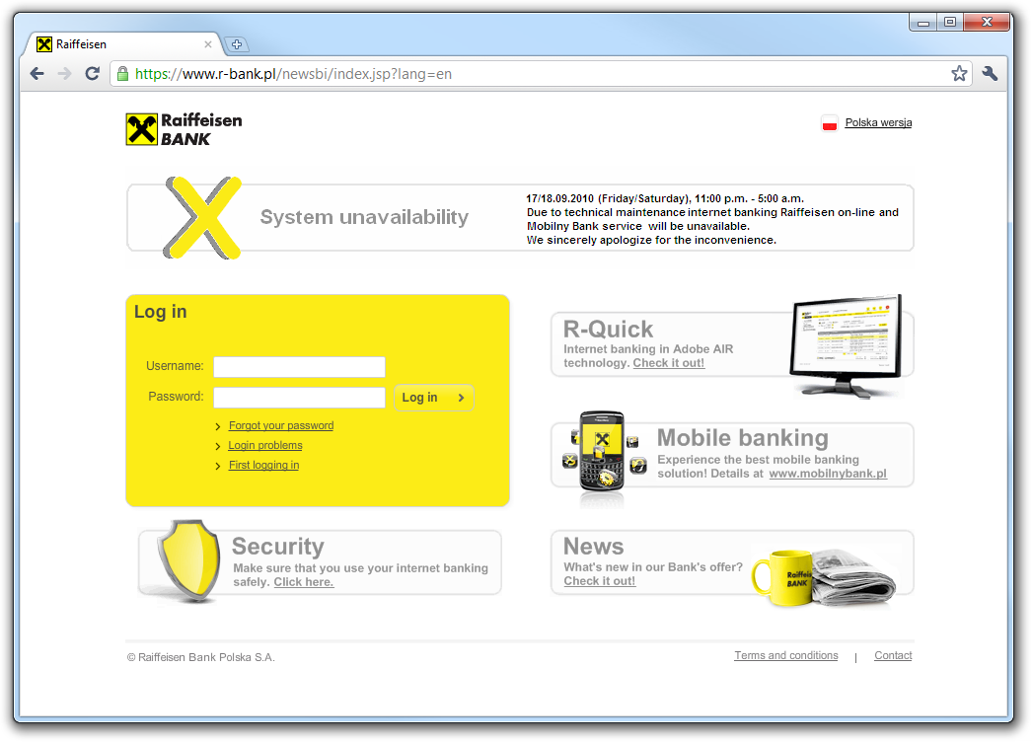Focus the Password input field
This screenshot has height=742, width=1032.
tap(300, 398)
